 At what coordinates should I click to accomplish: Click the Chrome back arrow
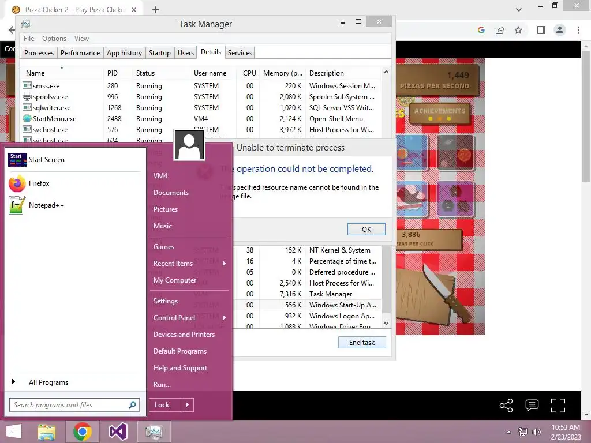tap(12, 30)
